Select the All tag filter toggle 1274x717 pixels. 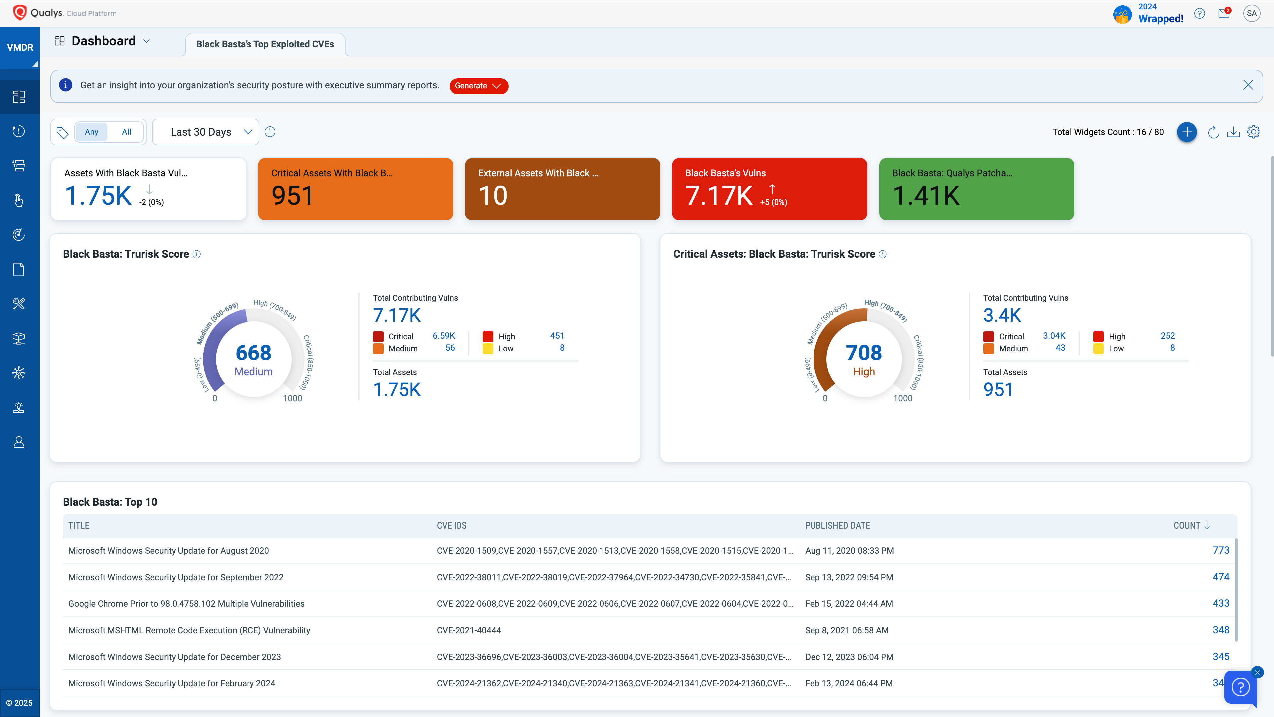(x=127, y=132)
